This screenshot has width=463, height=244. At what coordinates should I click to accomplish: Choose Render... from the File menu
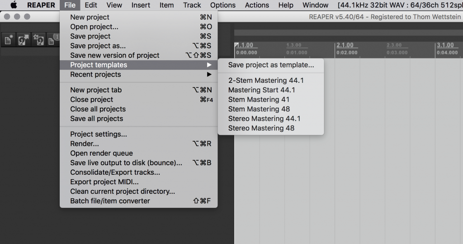pyautogui.click(x=85, y=144)
